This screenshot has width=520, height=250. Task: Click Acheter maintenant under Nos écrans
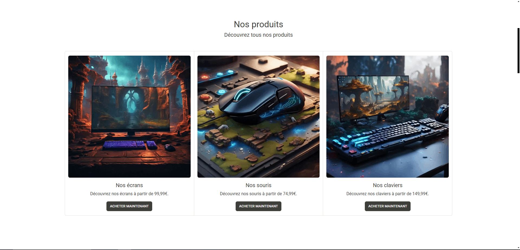pyautogui.click(x=129, y=206)
